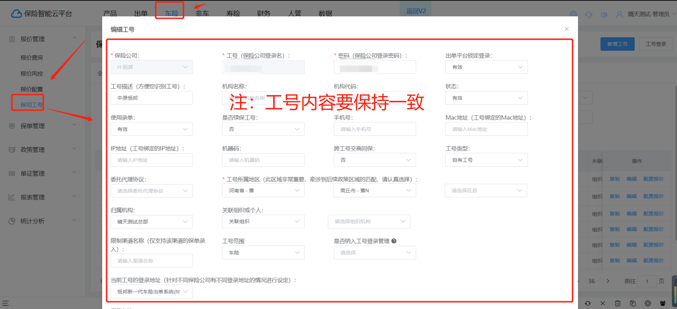This screenshot has height=309, width=677.
Task: Click the refresh icon in bottom toolbar
Action: tap(588, 303)
